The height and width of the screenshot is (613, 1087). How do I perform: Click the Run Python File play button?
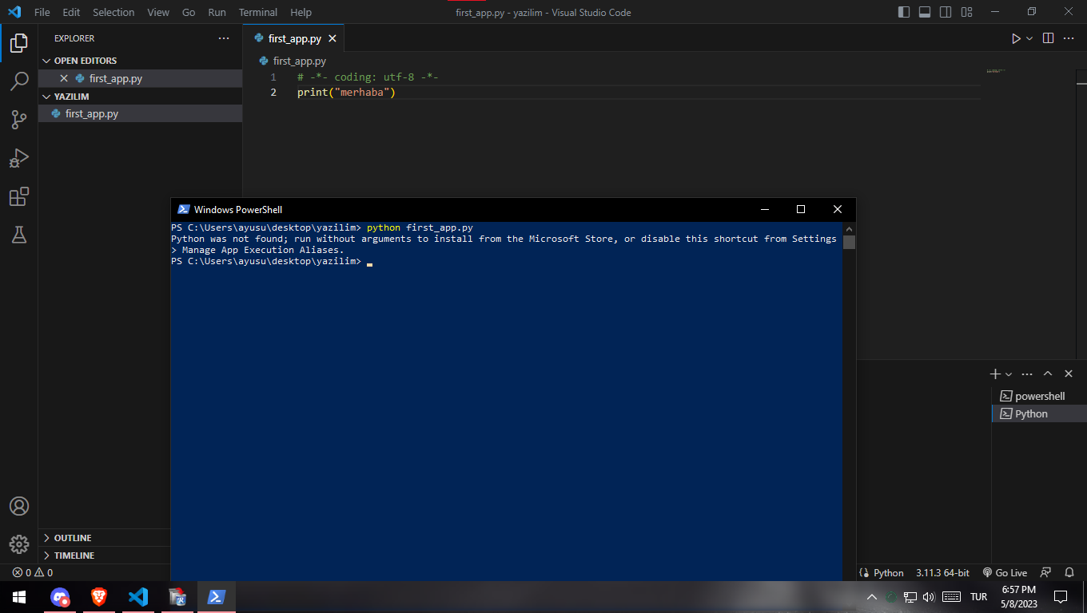coord(1016,38)
